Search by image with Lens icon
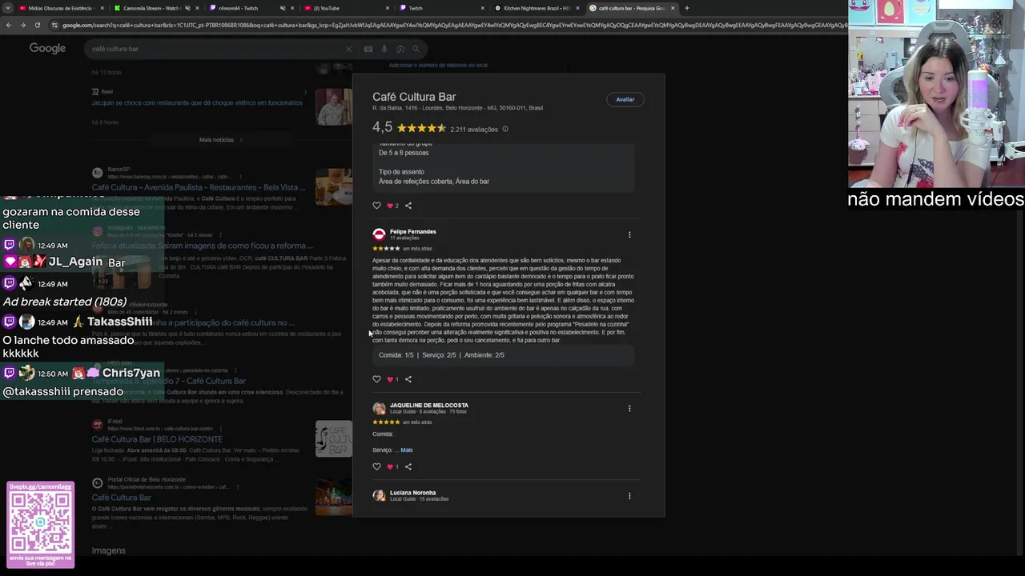Viewport: 1025px width, 576px height. click(400, 49)
